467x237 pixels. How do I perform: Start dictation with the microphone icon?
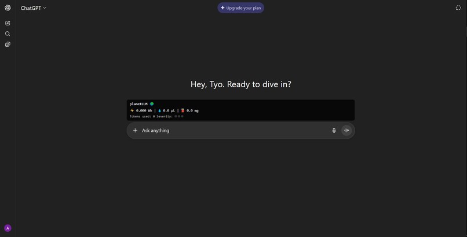point(334,131)
